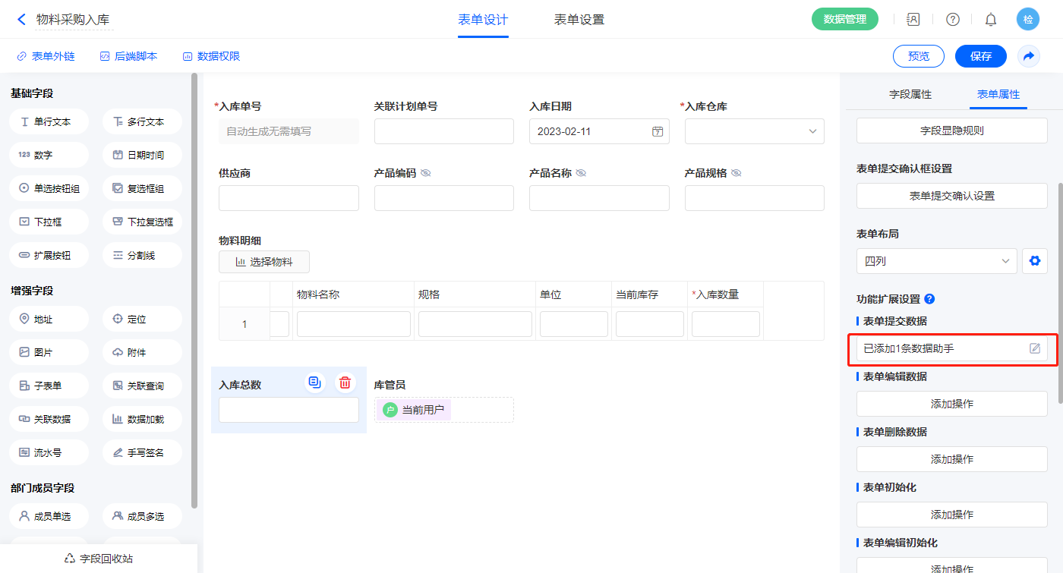Toggle the eye icon beside 产品规格
The width and height of the screenshot is (1063, 573).
(x=737, y=173)
